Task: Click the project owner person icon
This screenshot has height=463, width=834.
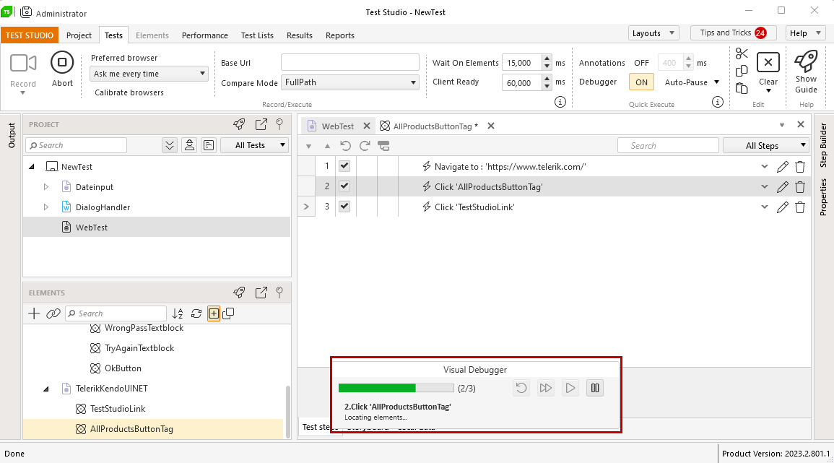Action: coord(189,144)
